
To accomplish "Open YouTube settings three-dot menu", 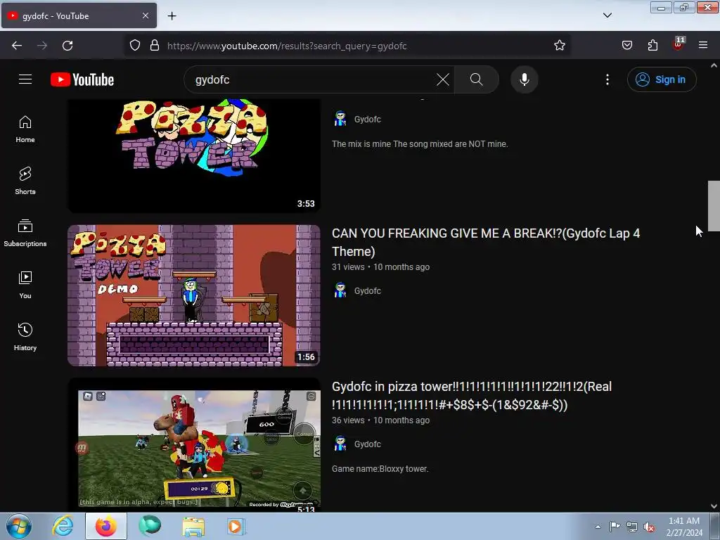I will [x=607, y=79].
